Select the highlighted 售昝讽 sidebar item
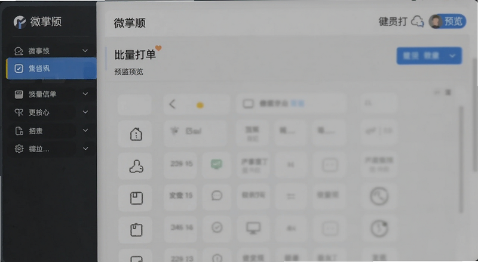Screen dimensions: 478x262 click(x=51, y=69)
